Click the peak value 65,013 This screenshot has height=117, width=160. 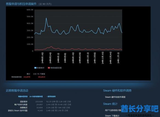pyautogui.click(x=42, y=77)
